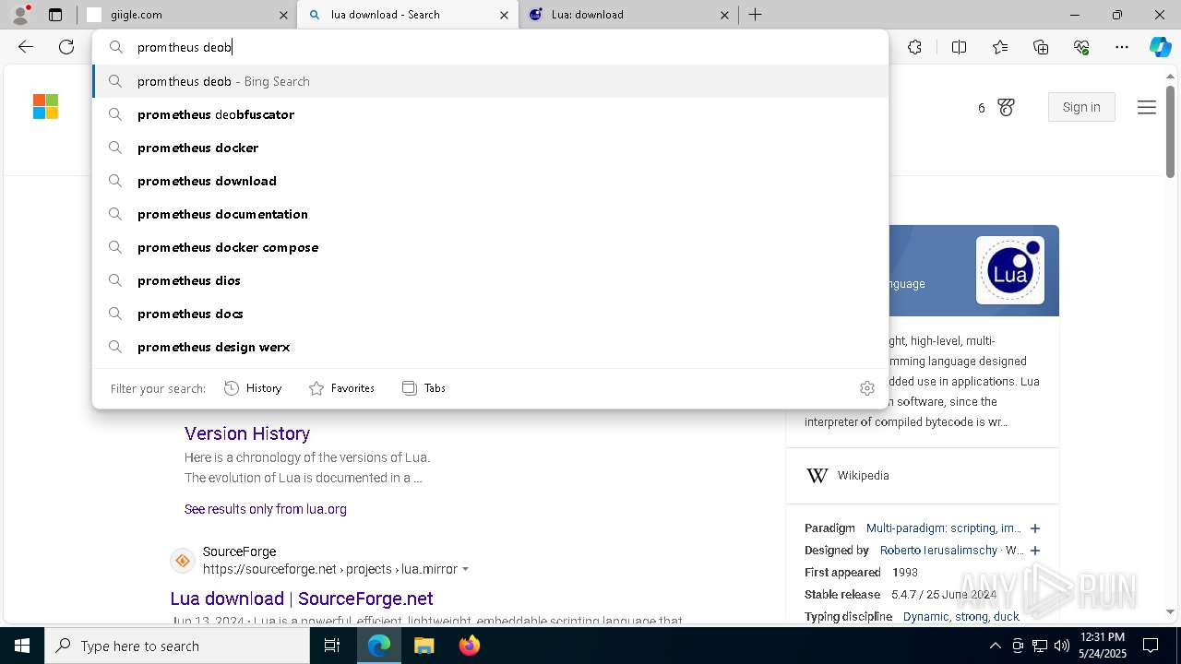The image size is (1181, 664).
Task: Click the taskbar 'Type here to search' box
Action: click(x=177, y=646)
